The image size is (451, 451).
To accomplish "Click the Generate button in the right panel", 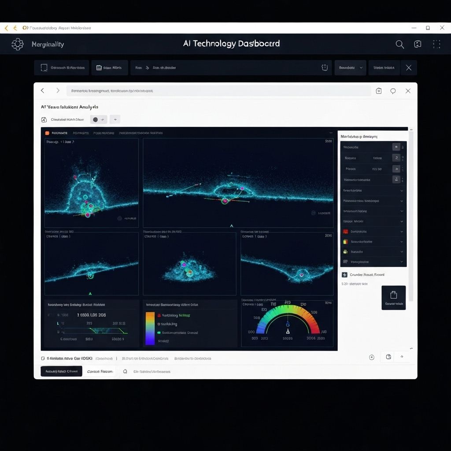I will coord(393,297).
